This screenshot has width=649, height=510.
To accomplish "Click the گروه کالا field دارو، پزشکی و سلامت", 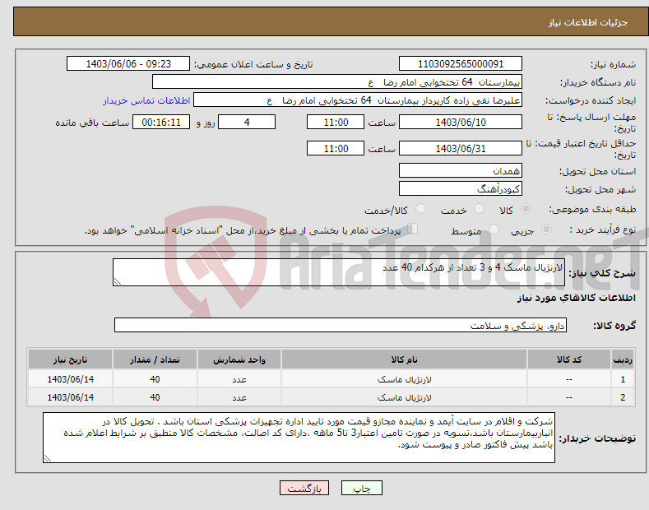I will pos(341,326).
